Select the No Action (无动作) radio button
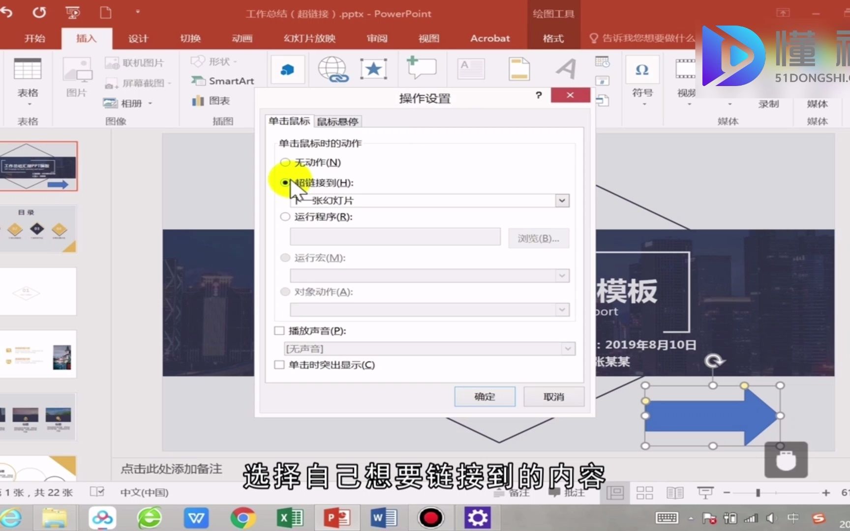 tap(285, 162)
